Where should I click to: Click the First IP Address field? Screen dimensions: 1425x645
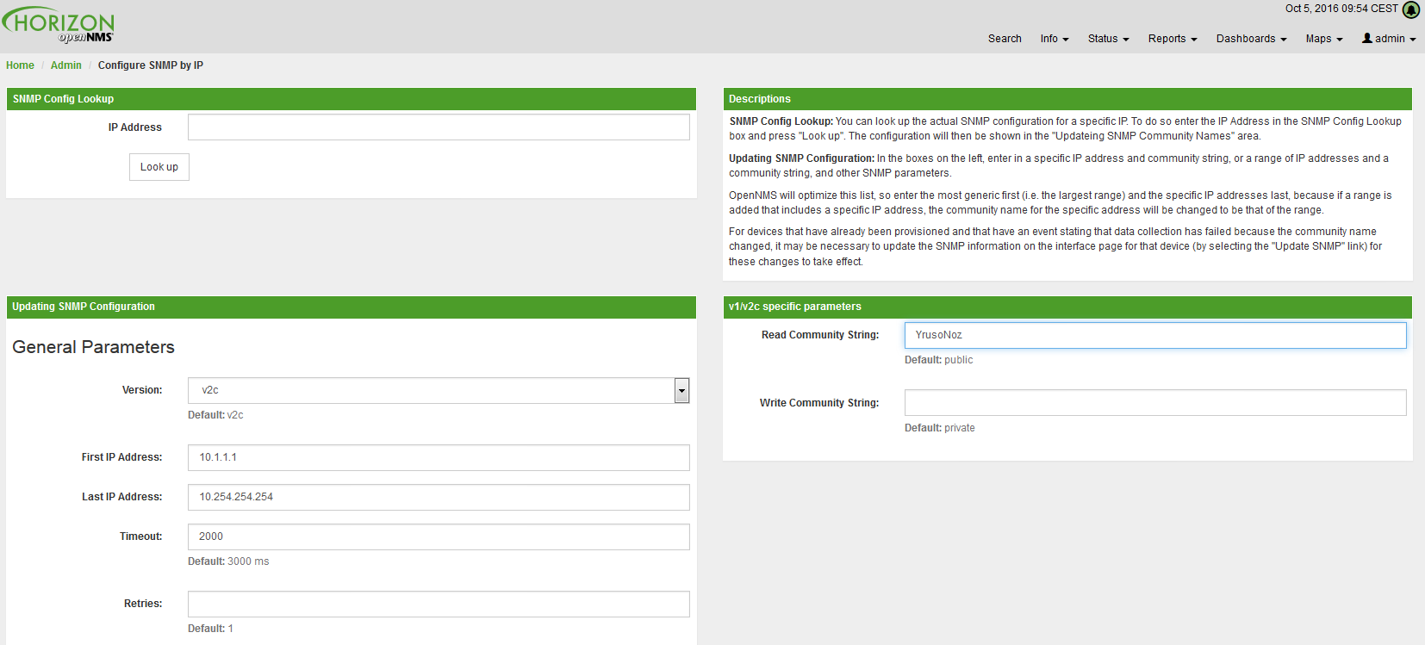point(439,457)
